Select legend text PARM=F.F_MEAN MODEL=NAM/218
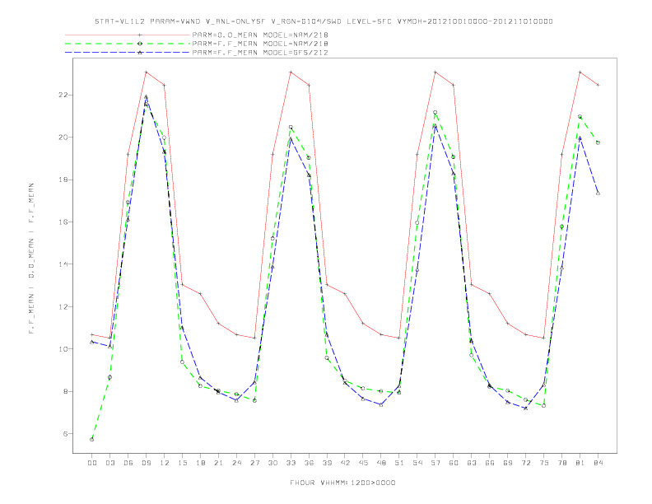Viewport: 652px width, 504px height. click(x=260, y=44)
